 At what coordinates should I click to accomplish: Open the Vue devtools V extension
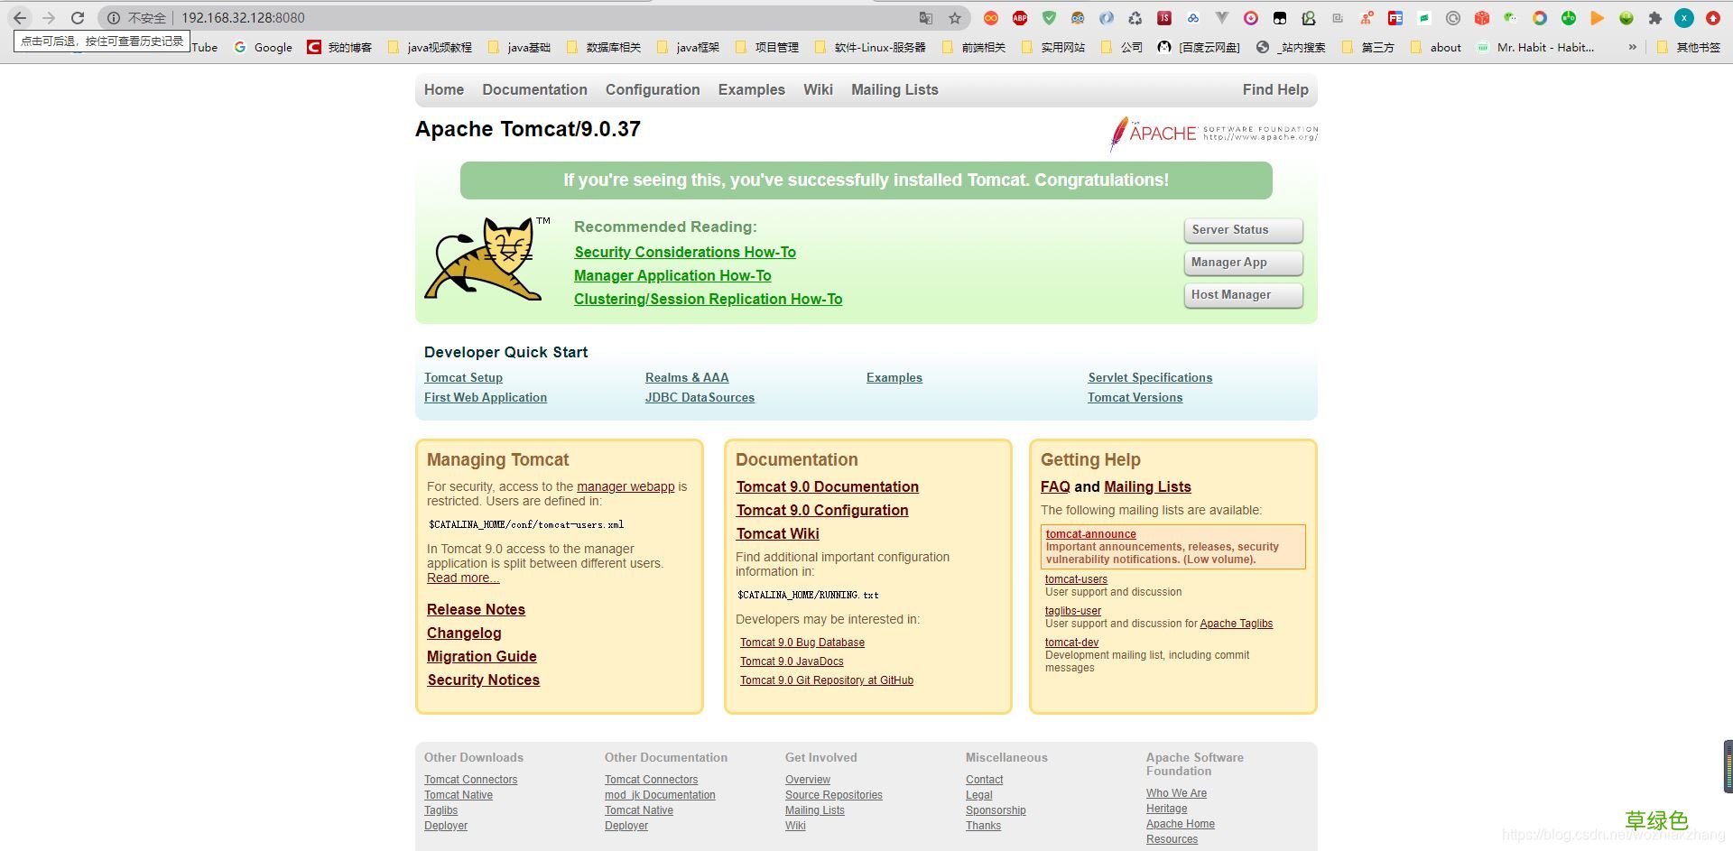[1222, 18]
